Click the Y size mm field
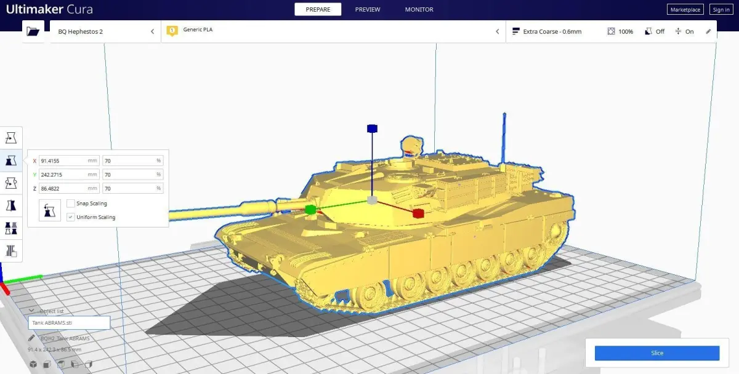Image resolution: width=739 pixels, height=374 pixels. click(x=69, y=175)
